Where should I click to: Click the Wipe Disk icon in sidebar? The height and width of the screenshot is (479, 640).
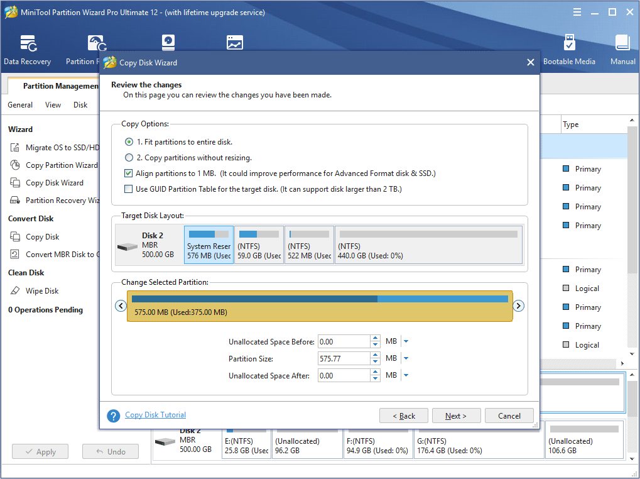(15, 291)
